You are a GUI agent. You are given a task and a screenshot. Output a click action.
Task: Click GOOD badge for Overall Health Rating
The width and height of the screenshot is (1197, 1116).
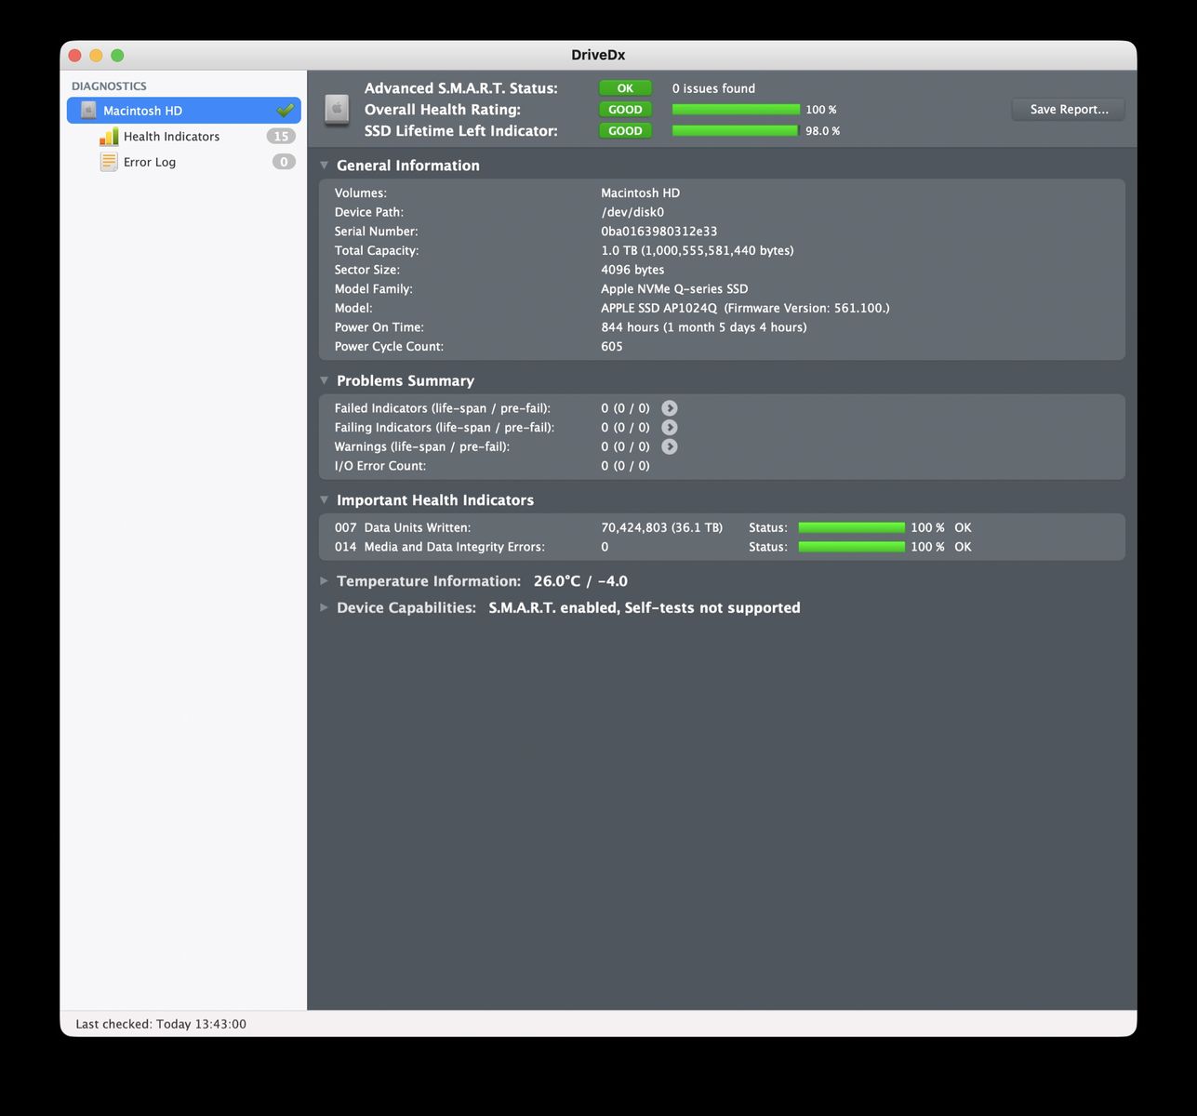pyautogui.click(x=625, y=110)
